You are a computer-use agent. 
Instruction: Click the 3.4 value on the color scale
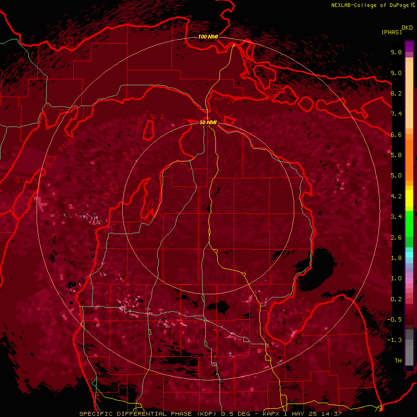click(x=396, y=217)
